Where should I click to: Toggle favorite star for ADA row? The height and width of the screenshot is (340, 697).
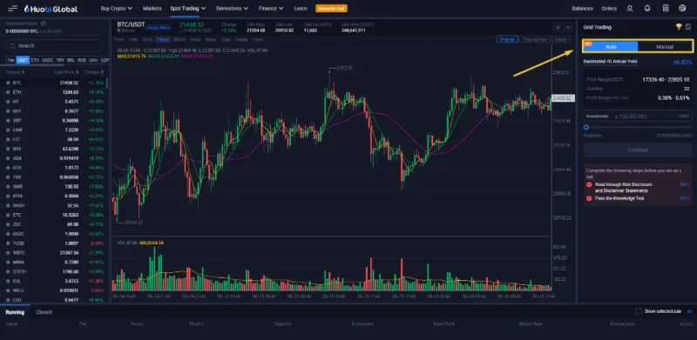click(8, 158)
